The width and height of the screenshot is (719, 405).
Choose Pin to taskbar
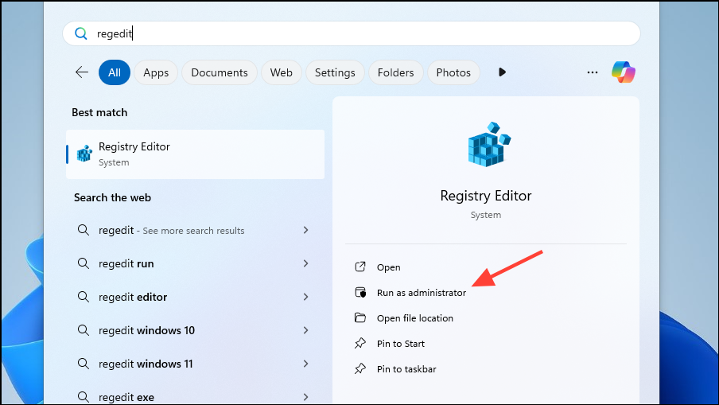coord(406,368)
